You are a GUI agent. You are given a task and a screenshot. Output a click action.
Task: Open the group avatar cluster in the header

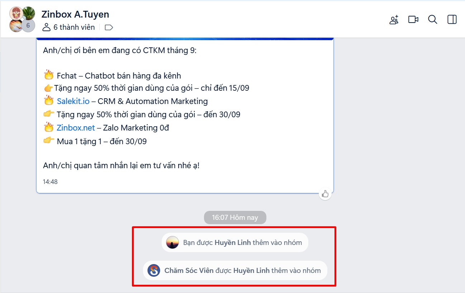[x=22, y=19]
